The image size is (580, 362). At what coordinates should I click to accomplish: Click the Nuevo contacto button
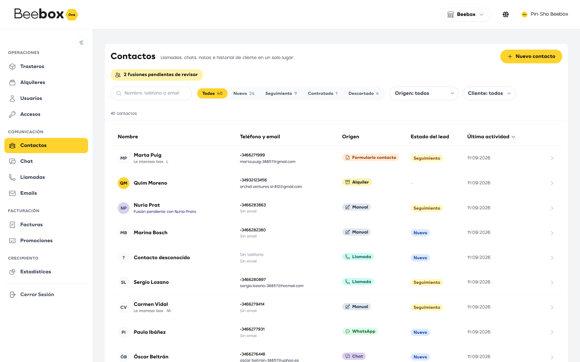click(531, 56)
